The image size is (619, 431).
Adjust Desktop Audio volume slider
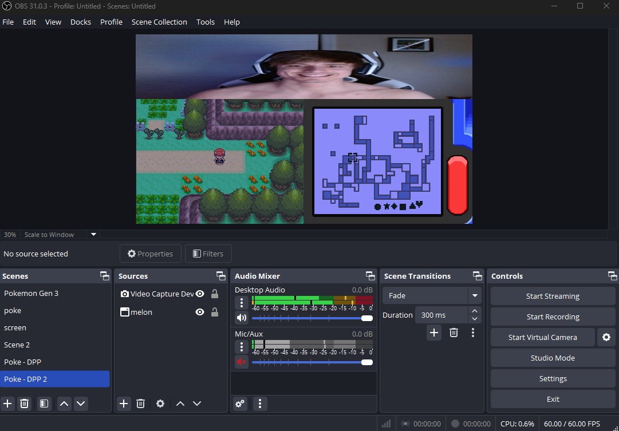click(312, 318)
